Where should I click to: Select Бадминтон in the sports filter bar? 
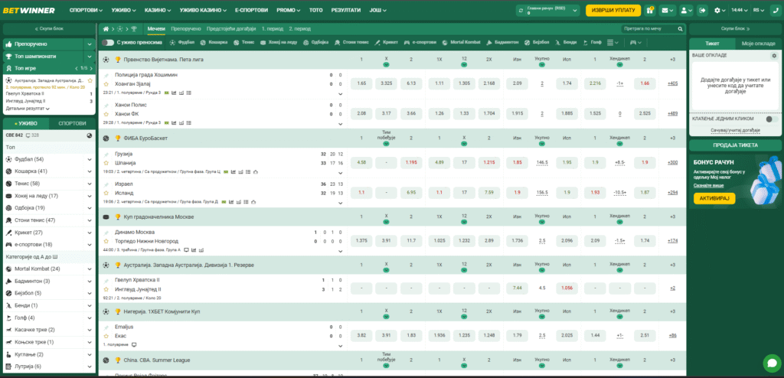click(504, 43)
